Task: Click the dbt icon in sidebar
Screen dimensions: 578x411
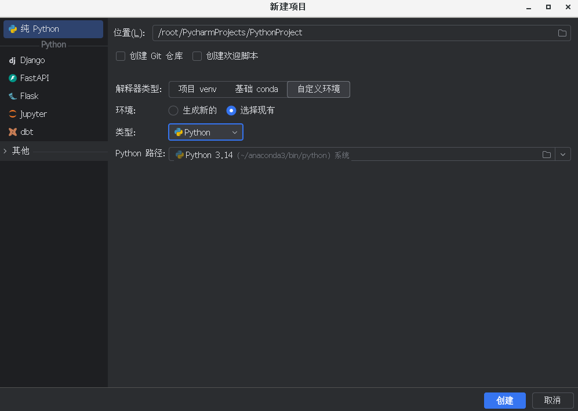Action: (x=13, y=132)
